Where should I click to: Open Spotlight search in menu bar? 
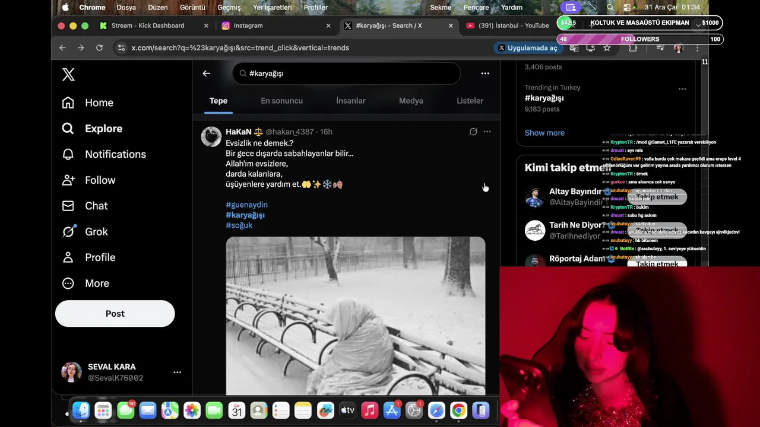[610, 8]
